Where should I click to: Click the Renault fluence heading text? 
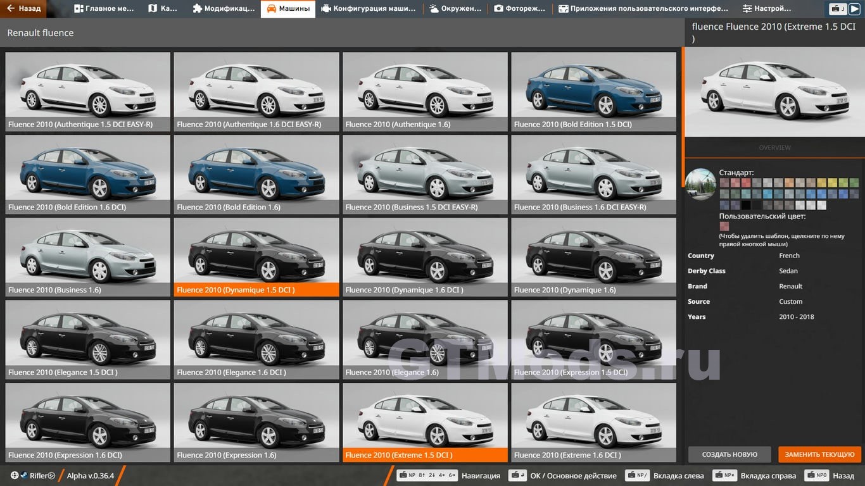(41, 33)
